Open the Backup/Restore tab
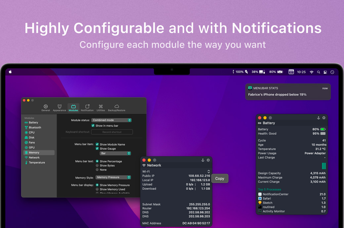This screenshot has height=228, width=344. pyautogui.click(x=116, y=108)
